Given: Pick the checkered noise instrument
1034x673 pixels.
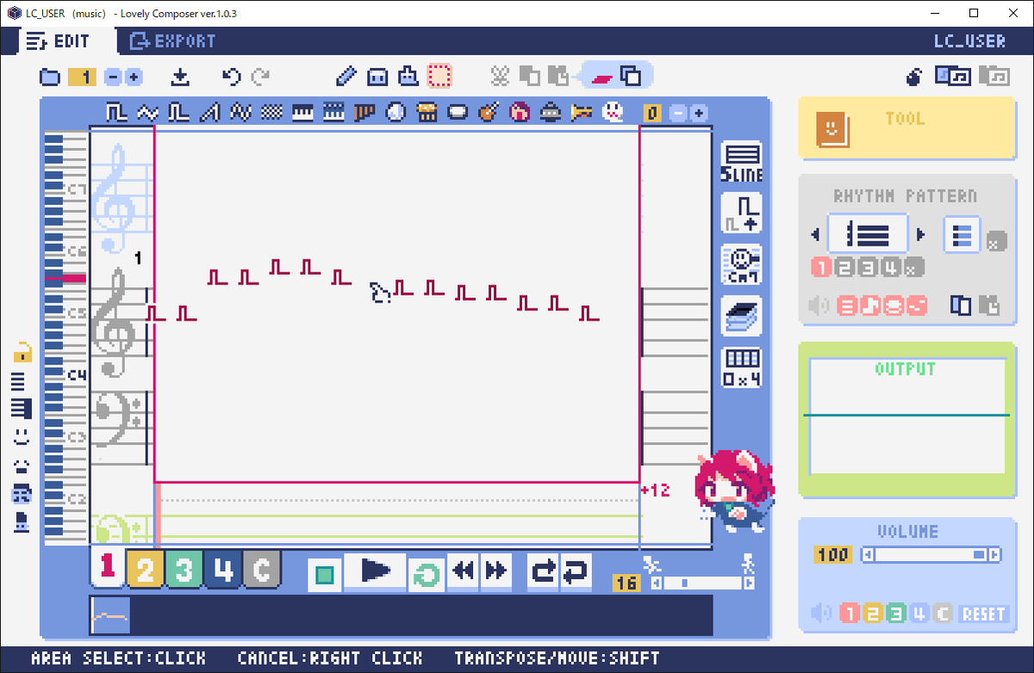Looking at the screenshot, I should tap(271, 112).
